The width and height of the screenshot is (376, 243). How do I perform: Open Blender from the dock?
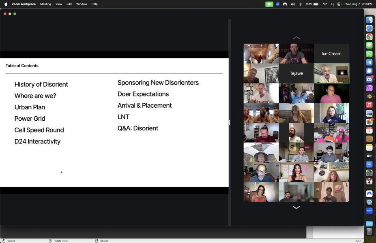(369, 96)
